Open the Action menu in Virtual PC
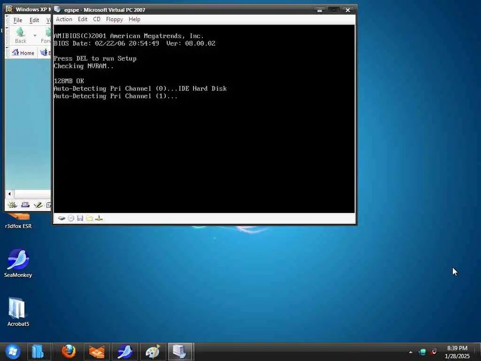 [x=64, y=19]
